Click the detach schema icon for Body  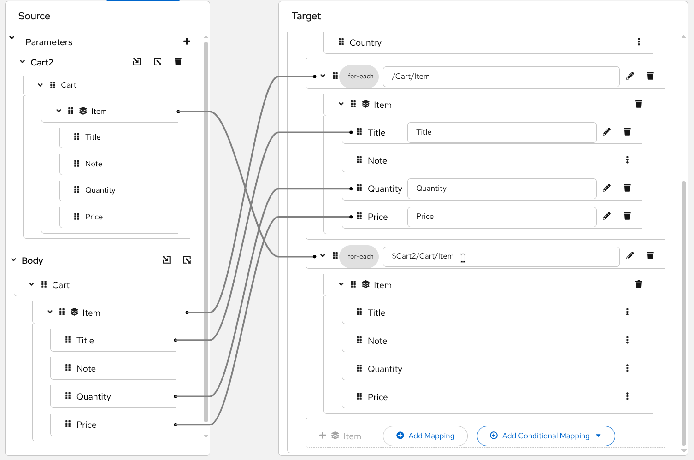click(187, 260)
